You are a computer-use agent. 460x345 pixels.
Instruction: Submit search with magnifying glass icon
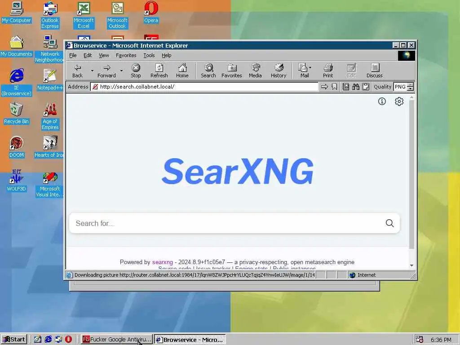click(x=389, y=223)
